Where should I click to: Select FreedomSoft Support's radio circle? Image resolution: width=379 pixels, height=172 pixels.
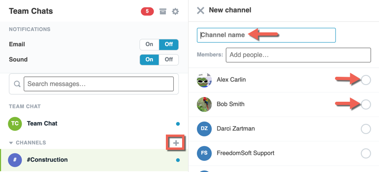(366, 153)
